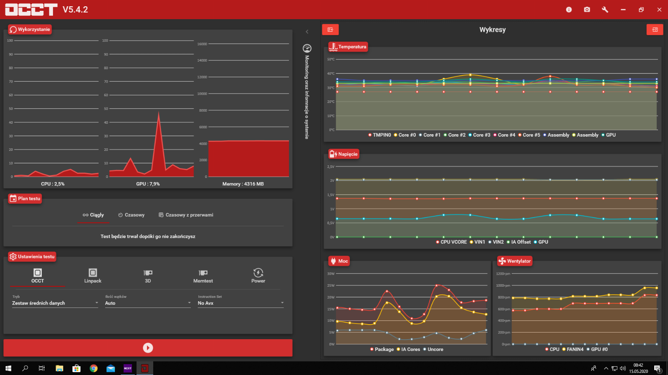The width and height of the screenshot is (668, 375).
Task: Select the Czasowy z przerwami tab
Action: click(x=186, y=215)
